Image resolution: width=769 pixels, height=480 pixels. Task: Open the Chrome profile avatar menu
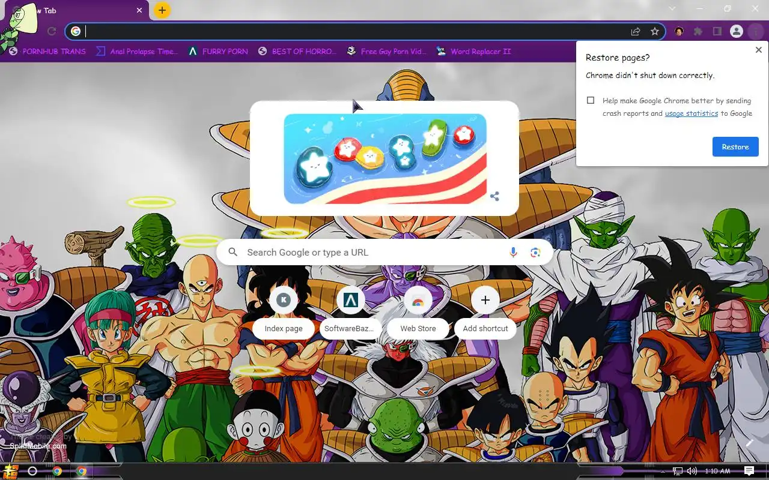(737, 31)
